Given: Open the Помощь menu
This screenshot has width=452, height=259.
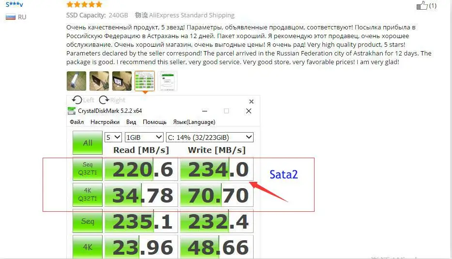Looking at the screenshot, I should pos(154,122).
